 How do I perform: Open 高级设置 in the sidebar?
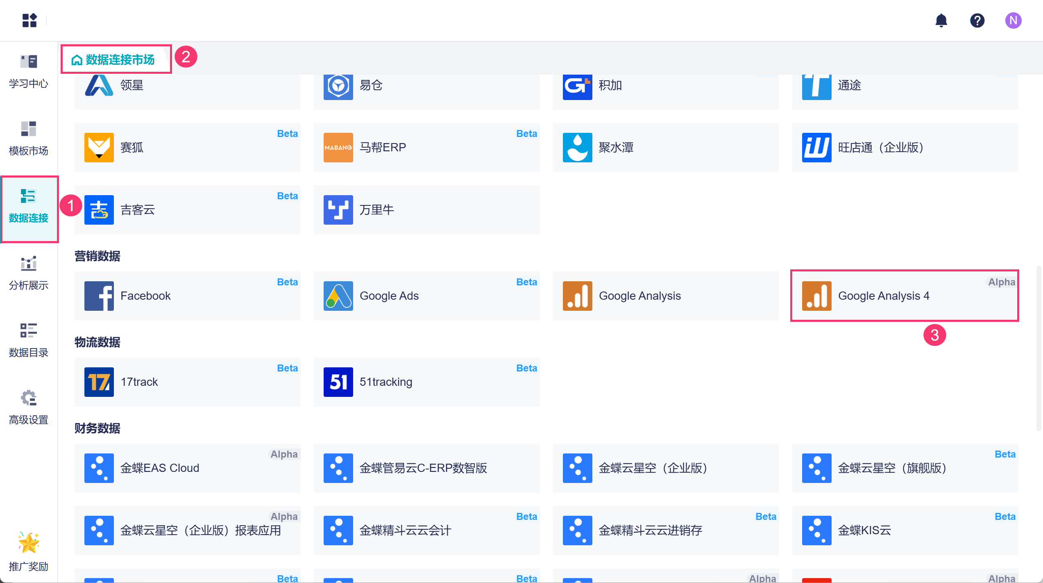(29, 408)
